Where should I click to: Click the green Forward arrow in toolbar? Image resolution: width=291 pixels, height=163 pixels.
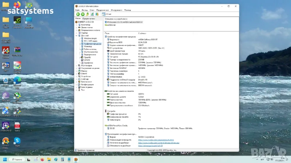click(83, 14)
